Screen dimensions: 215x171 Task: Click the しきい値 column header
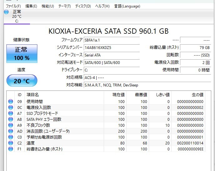160,95
